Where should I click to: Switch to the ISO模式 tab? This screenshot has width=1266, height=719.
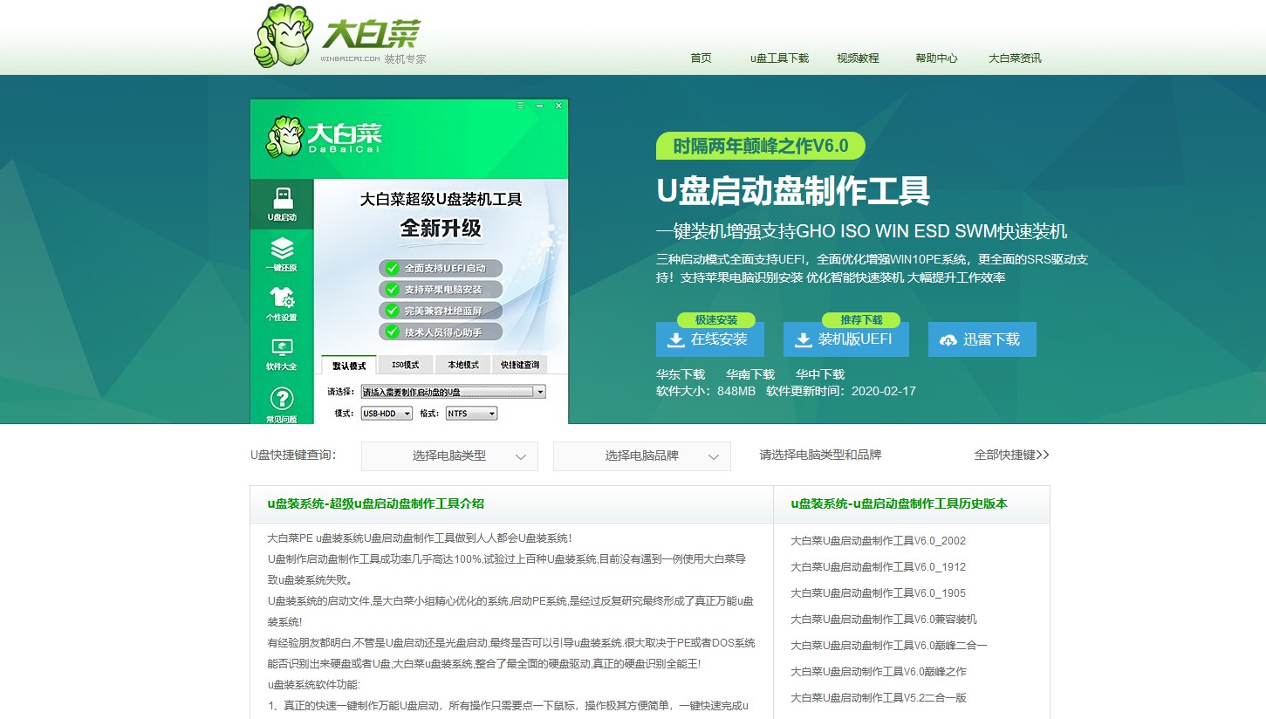pyautogui.click(x=404, y=365)
